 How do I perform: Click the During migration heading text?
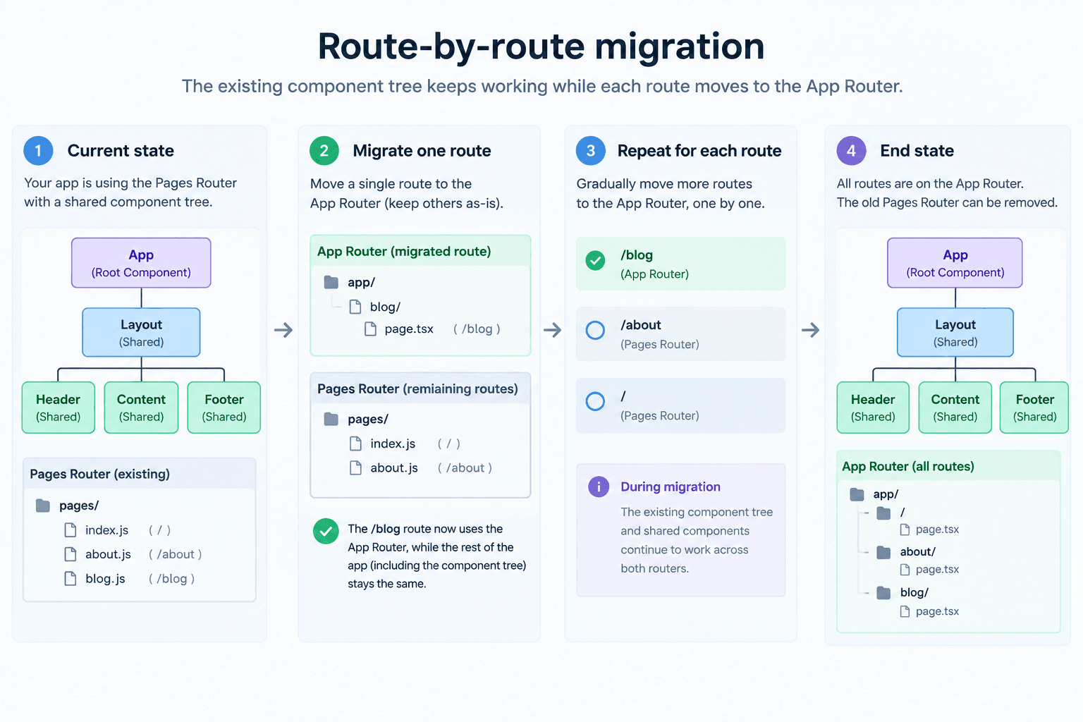pos(671,487)
